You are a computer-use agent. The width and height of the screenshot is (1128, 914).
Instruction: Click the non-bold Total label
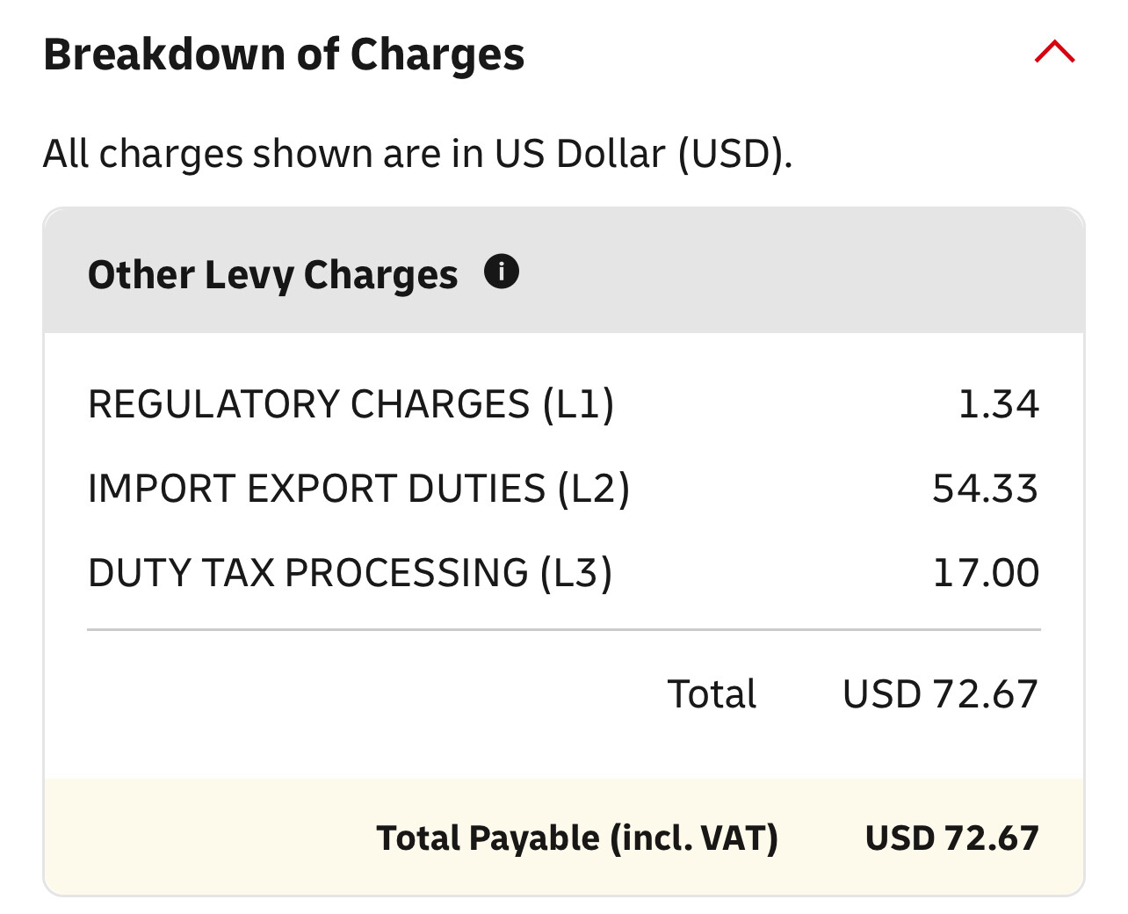[x=712, y=694]
